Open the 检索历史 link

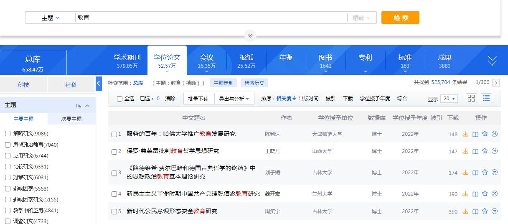point(254,83)
